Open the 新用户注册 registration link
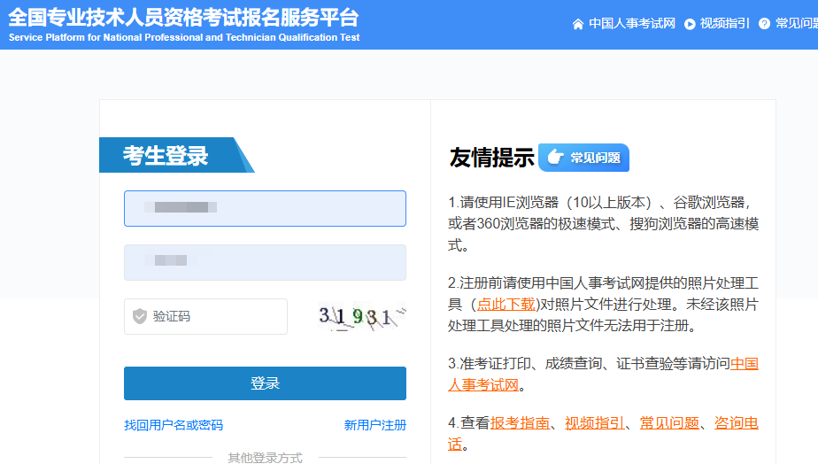The image size is (818, 464). pyautogui.click(x=374, y=425)
